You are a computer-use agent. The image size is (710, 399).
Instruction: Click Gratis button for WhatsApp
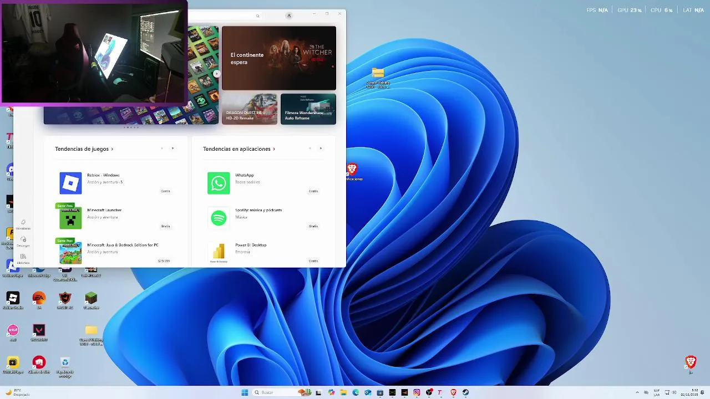click(313, 191)
